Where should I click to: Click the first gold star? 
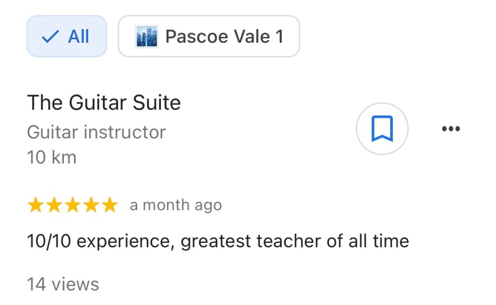pyautogui.click(x=35, y=205)
